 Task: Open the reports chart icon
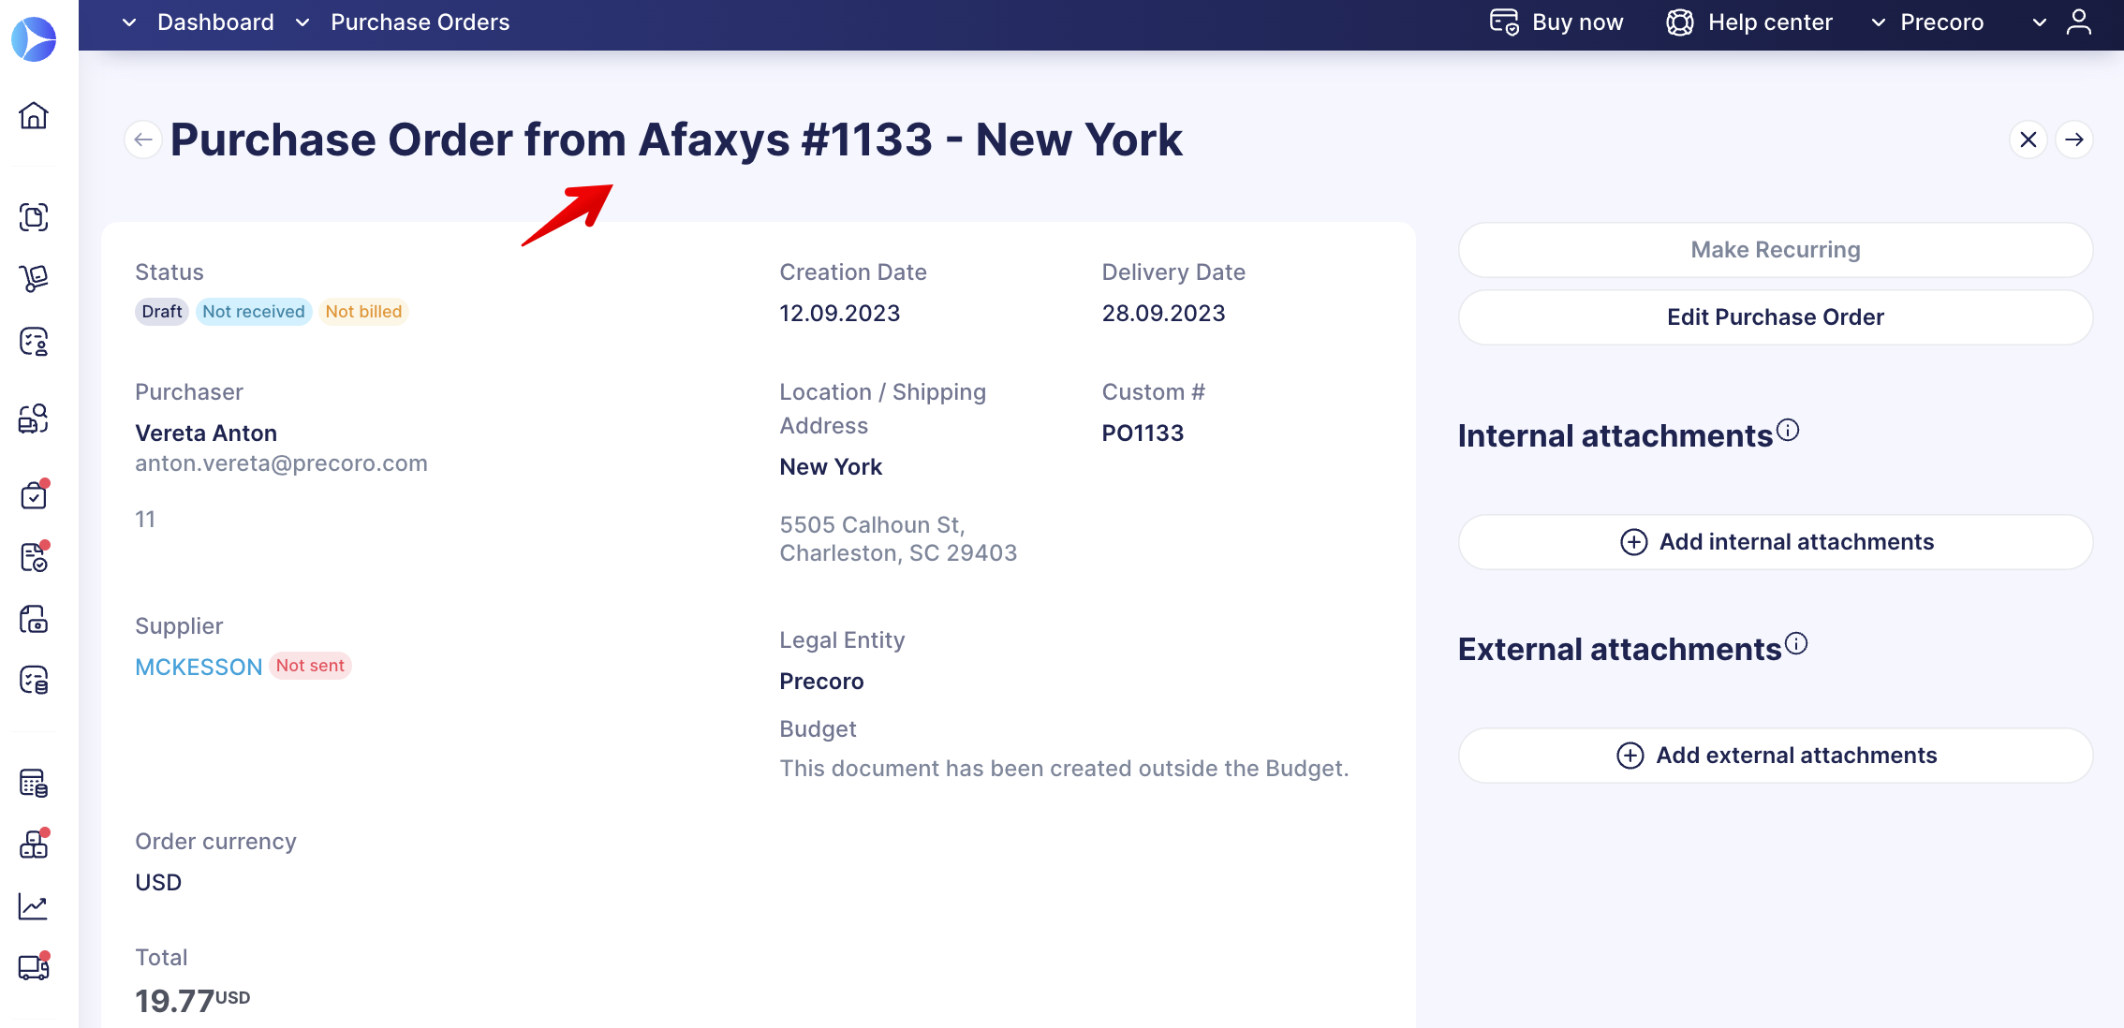tap(34, 906)
